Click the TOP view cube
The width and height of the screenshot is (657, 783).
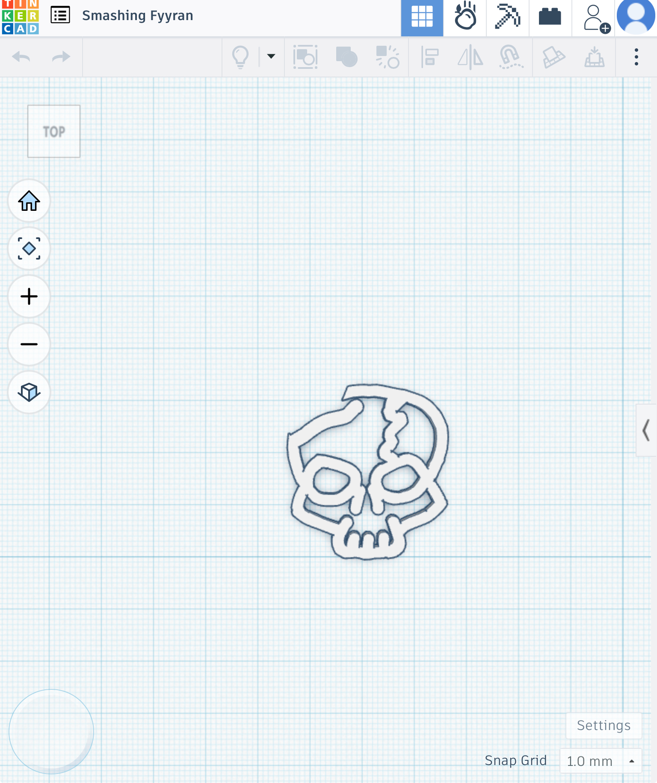(54, 131)
